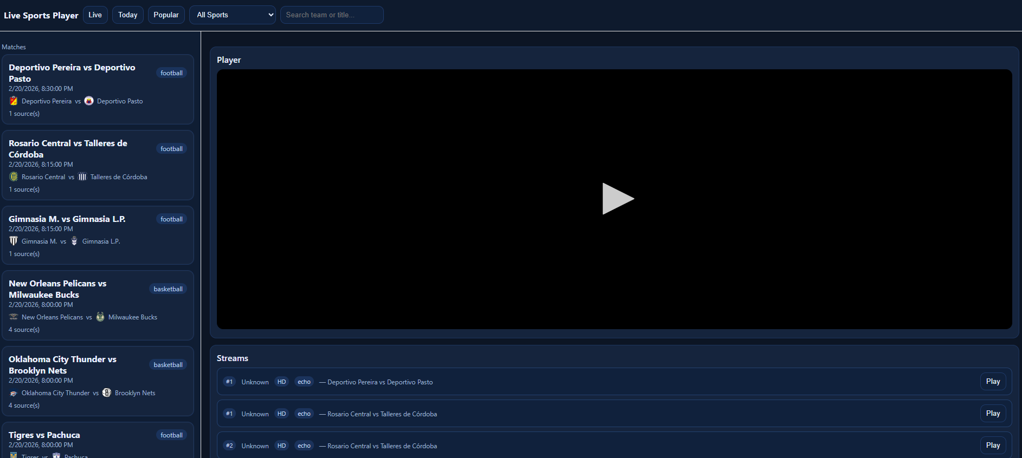
Task: Click '4 source(s)' under Pelicans vs Bucks
Action: pyautogui.click(x=24, y=330)
